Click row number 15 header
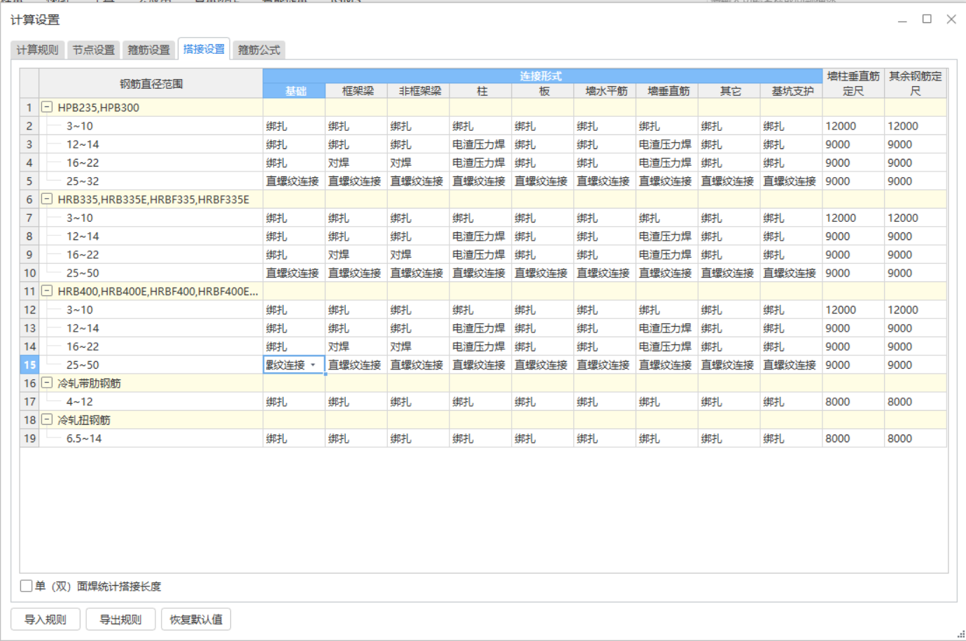The height and width of the screenshot is (641, 966). click(x=29, y=365)
